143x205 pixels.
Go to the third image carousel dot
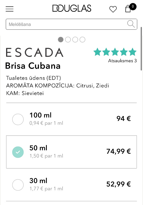(x=75, y=40)
